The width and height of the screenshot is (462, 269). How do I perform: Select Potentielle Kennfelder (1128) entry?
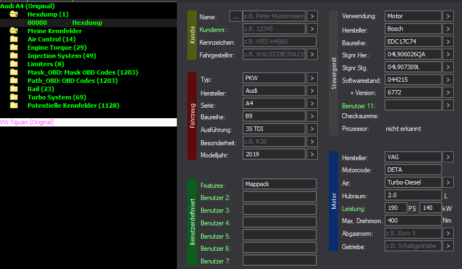coord(73,105)
